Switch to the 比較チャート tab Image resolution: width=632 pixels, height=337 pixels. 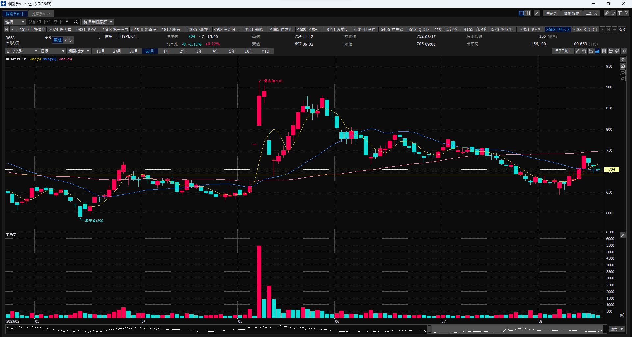tap(41, 14)
